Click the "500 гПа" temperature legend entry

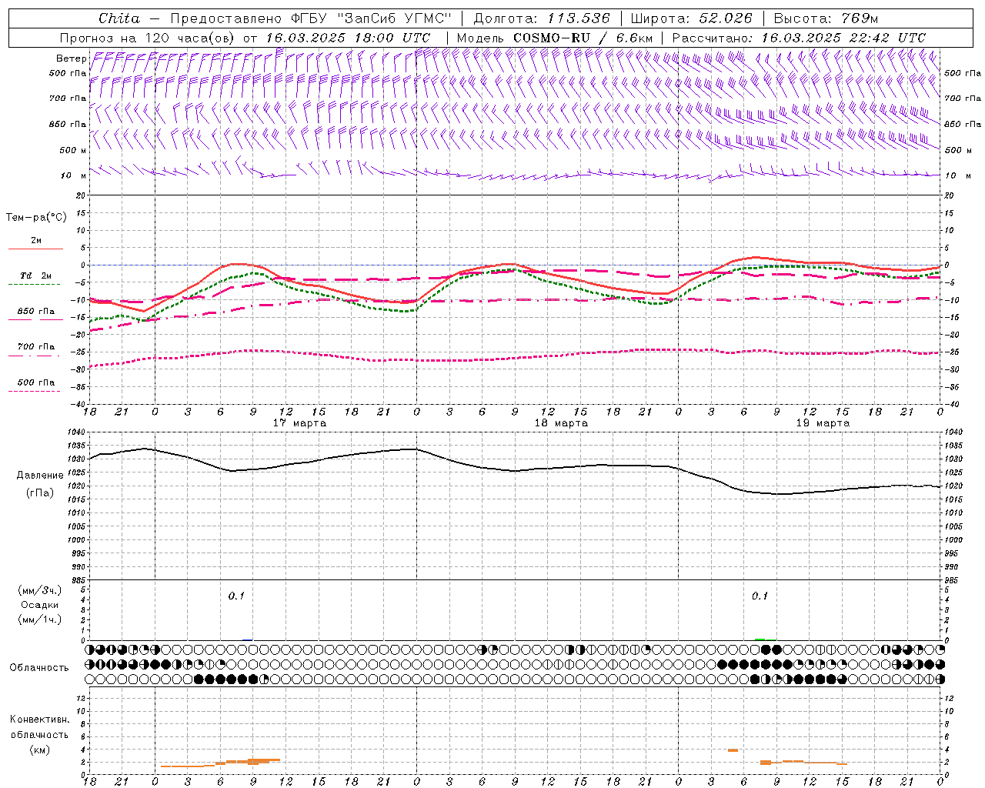pyautogui.click(x=36, y=382)
